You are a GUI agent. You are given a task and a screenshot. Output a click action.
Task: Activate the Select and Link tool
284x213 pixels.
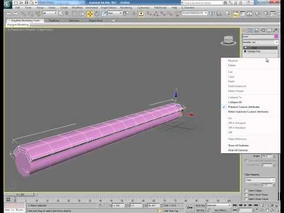[x=23, y=14]
